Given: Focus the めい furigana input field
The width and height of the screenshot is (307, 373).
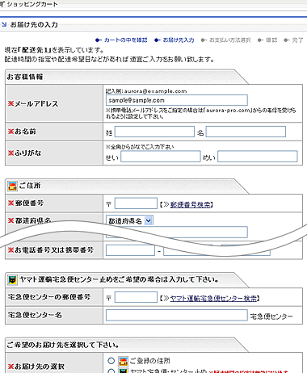Looking at the screenshot, I should pos(258,157).
